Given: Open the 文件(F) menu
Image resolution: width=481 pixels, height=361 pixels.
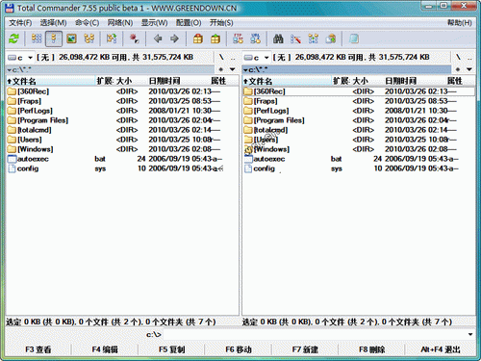Looking at the screenshot, I should (20, 23).
